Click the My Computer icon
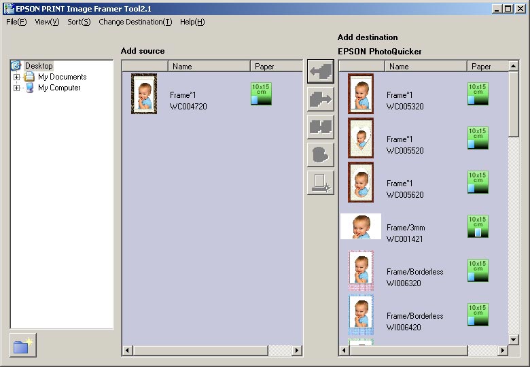Viewport: 530px width, 367px height. pyautogui.click(x=29, y=88)
